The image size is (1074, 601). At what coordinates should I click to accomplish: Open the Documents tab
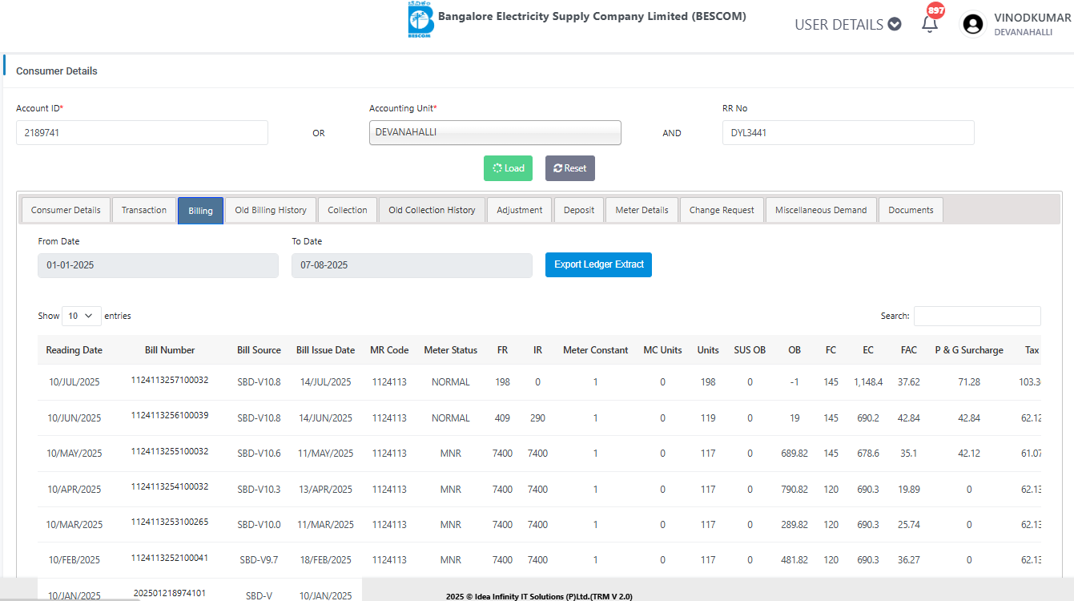911,210
